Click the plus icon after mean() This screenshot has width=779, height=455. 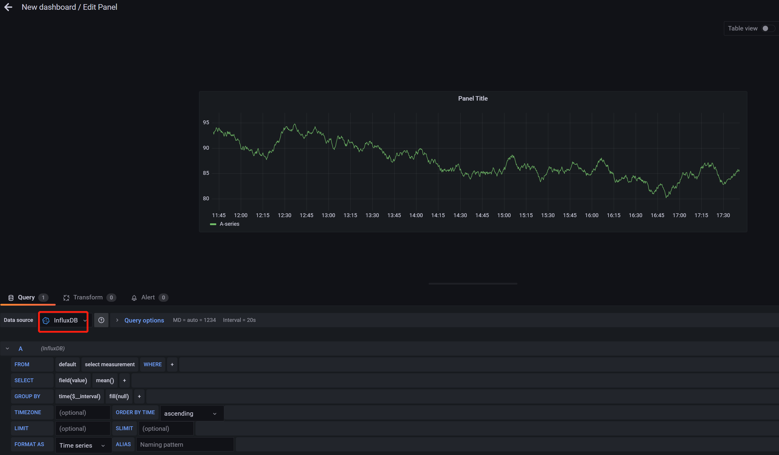coord(124,381)
